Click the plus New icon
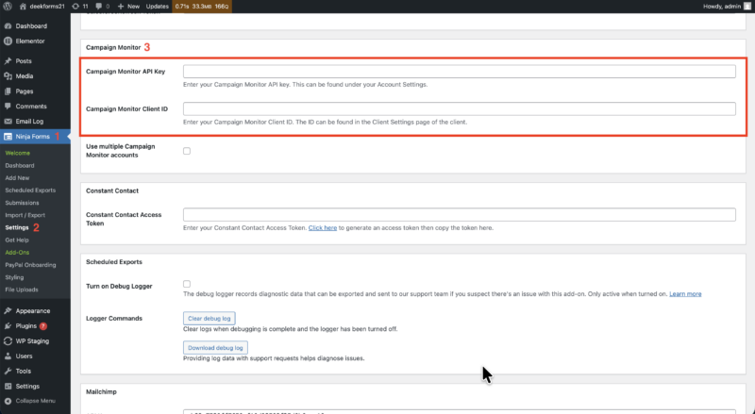The height and width of the screenshot is (414, 755). point(121,7)
